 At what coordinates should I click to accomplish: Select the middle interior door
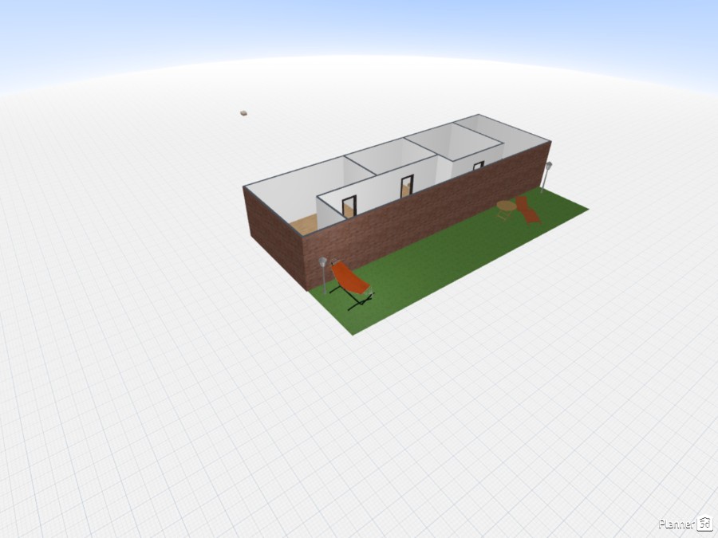407,185
